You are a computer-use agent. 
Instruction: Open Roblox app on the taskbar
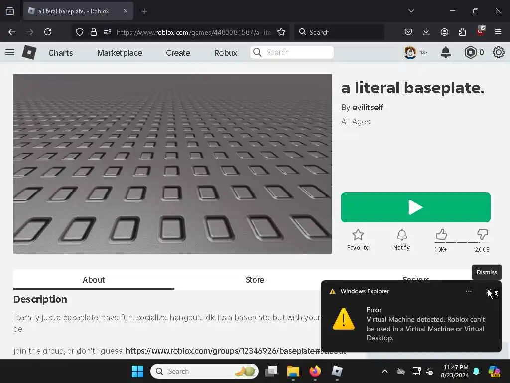[337, 371]
